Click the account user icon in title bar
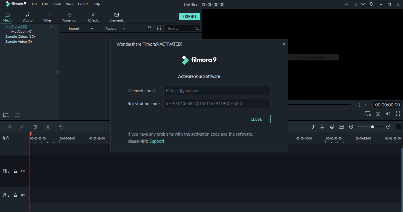Viewport: 403px width, 212px height. pos(346,4)
